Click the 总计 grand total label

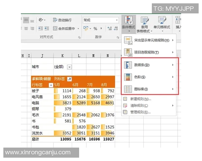coord(35,139)
